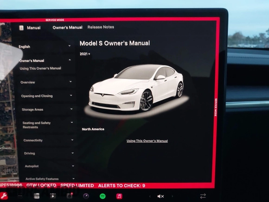The image size is (269, 202).
Task: Expand the Autopilot section
Action: point(50,166)
